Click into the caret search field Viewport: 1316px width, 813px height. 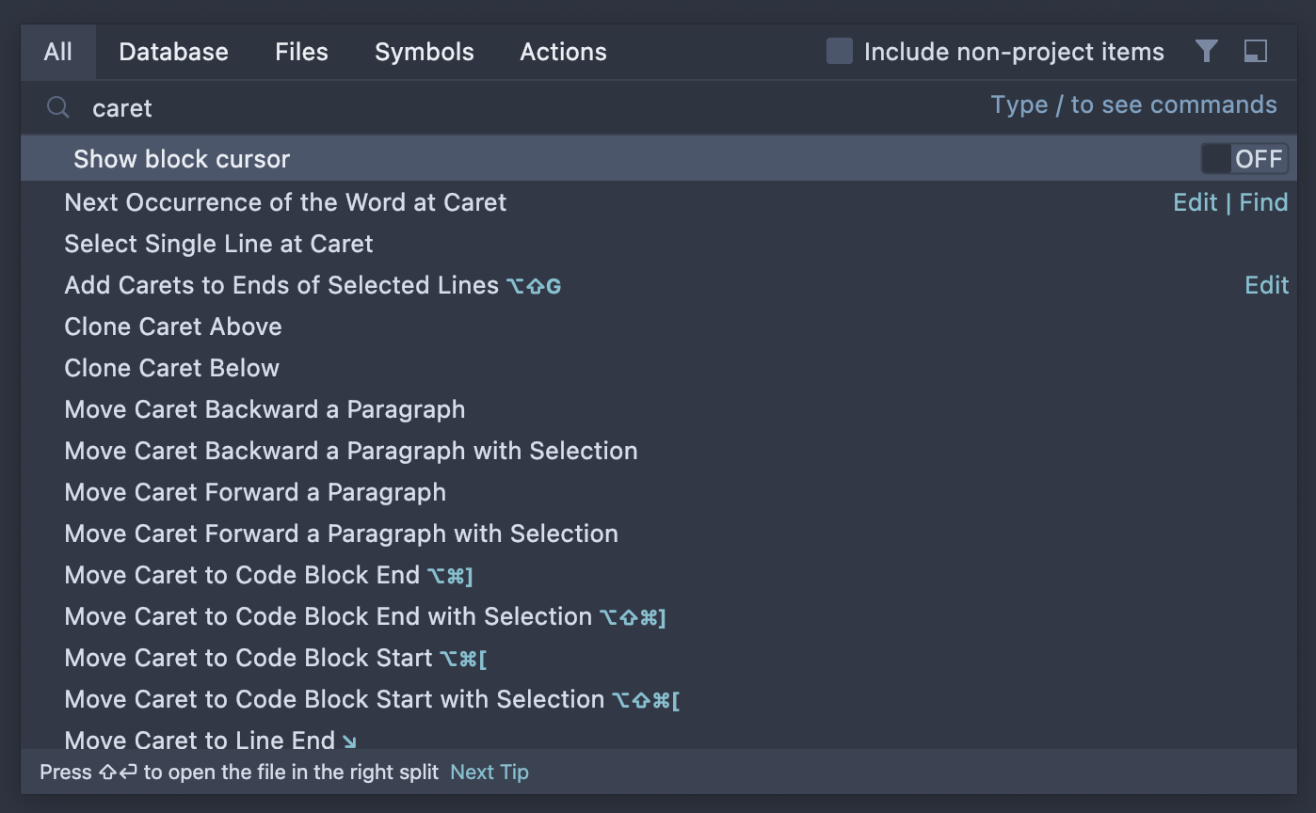[527, 107]
